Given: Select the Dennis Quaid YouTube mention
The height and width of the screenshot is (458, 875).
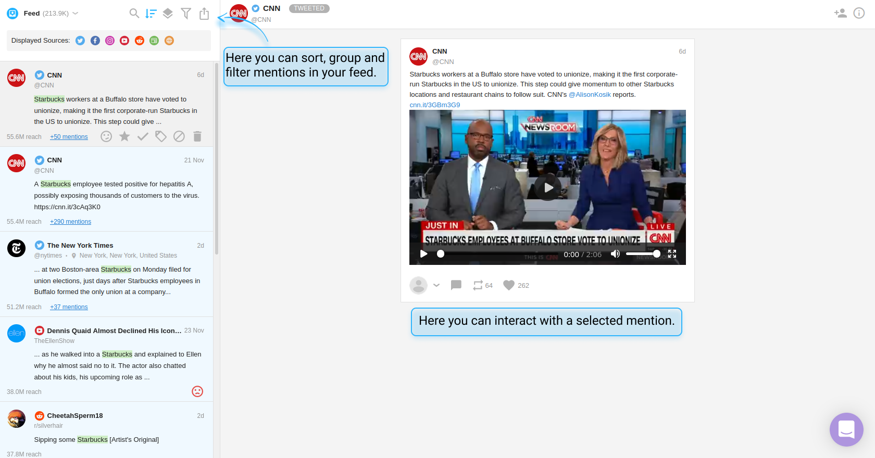Looking at the screenshot, I should 106,359.
